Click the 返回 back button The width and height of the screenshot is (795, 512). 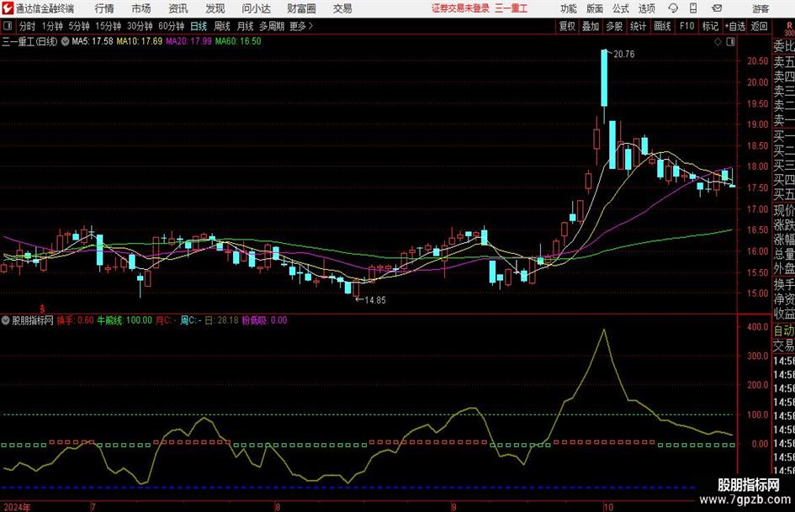(759, 26)
